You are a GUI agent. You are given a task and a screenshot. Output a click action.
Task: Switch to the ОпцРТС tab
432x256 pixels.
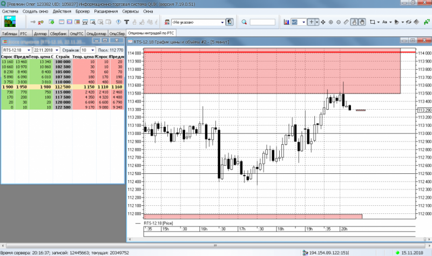(x=77, y=33)
